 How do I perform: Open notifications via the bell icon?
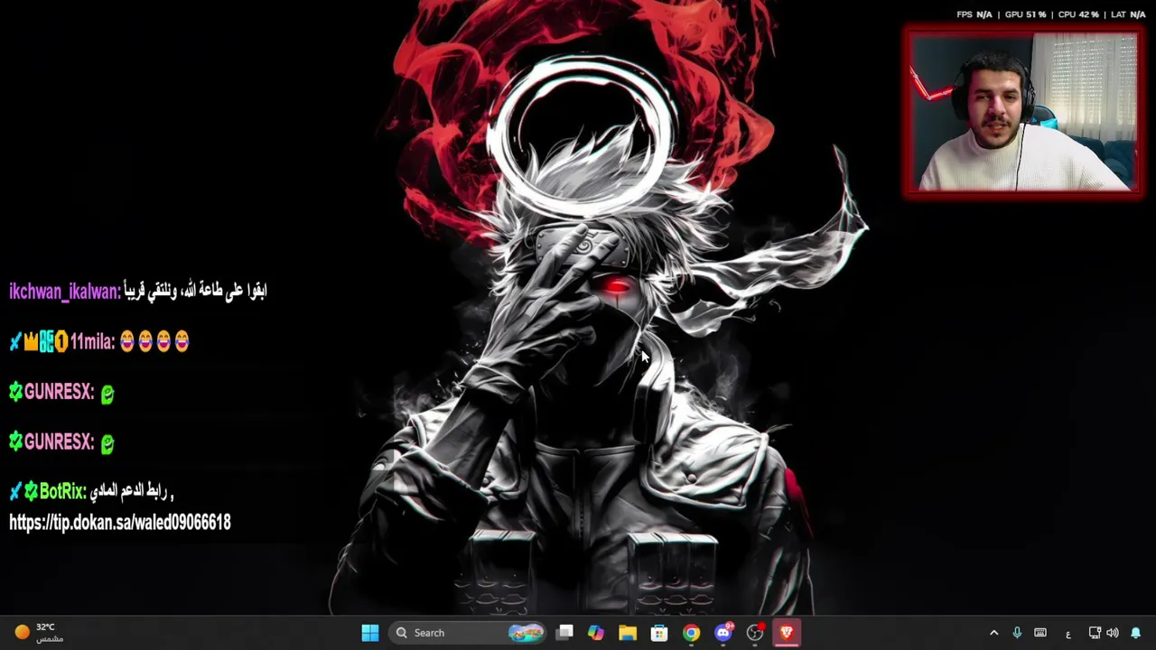pyautogui.click(x=1136, y=633)
